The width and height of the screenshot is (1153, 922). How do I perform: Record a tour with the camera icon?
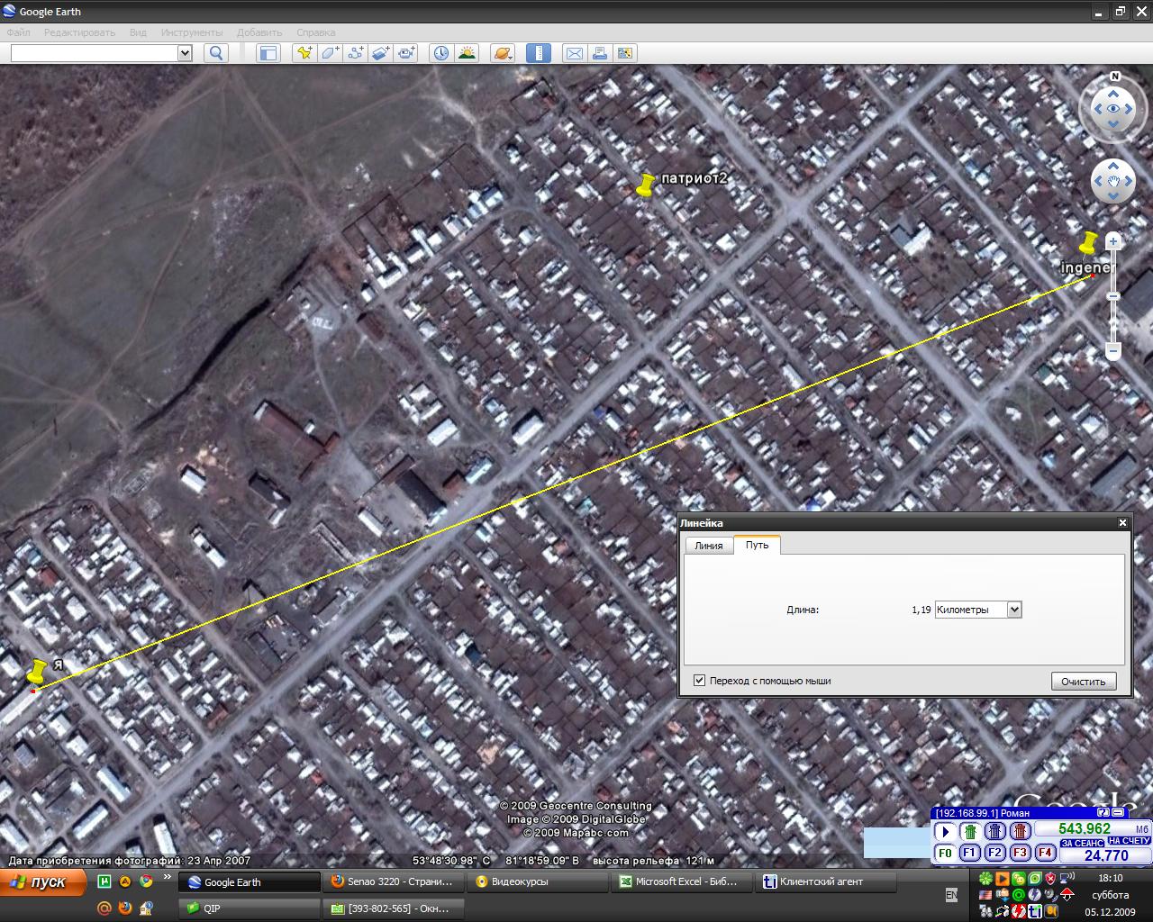click(x=406, y=53)
